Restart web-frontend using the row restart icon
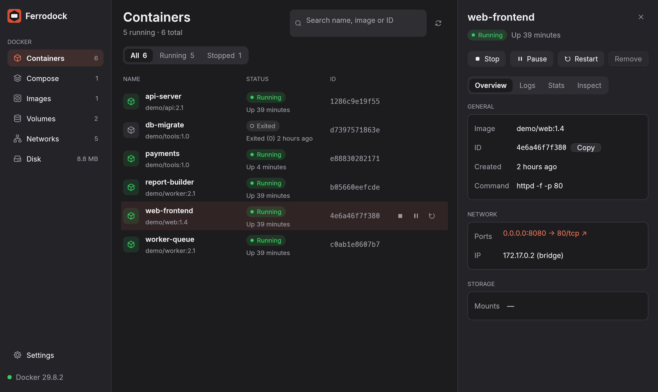Viewport: 658px width, 392px height. [x=432, y=216]
